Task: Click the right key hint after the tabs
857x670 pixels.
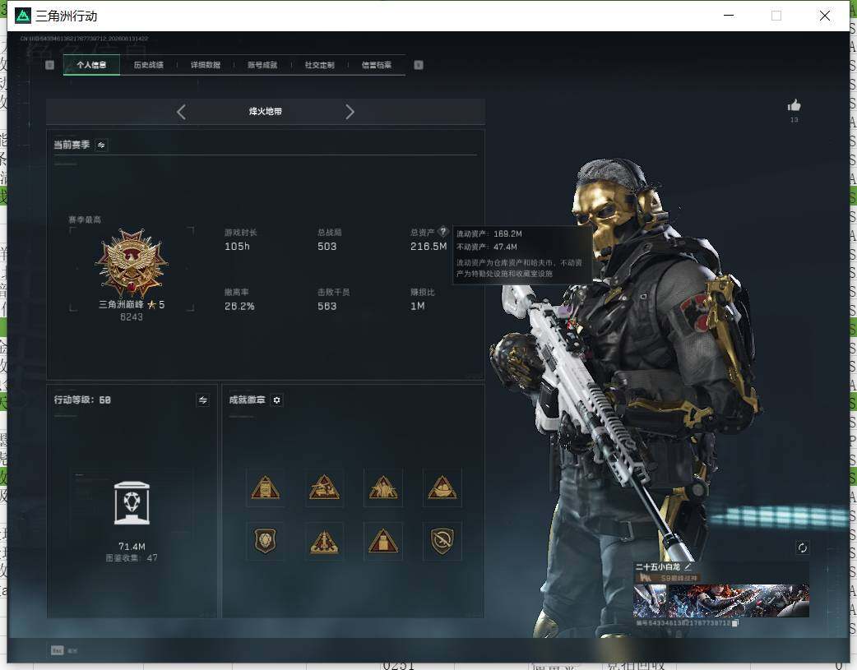Action: click(419, 65)
